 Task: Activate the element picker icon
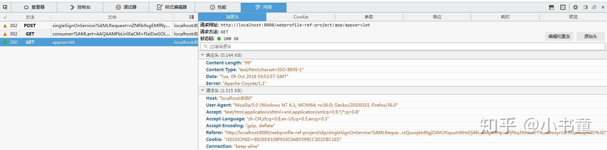click(5, 7)
